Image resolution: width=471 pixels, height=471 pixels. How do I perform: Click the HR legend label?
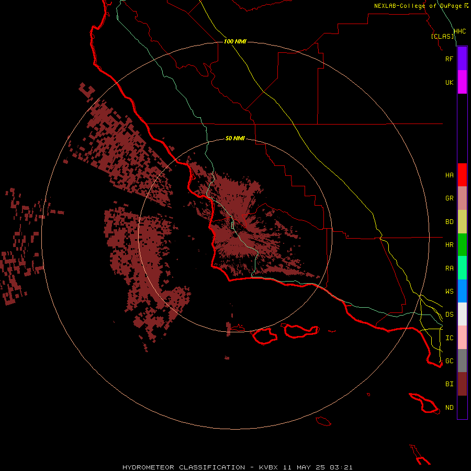coord(449,245)
